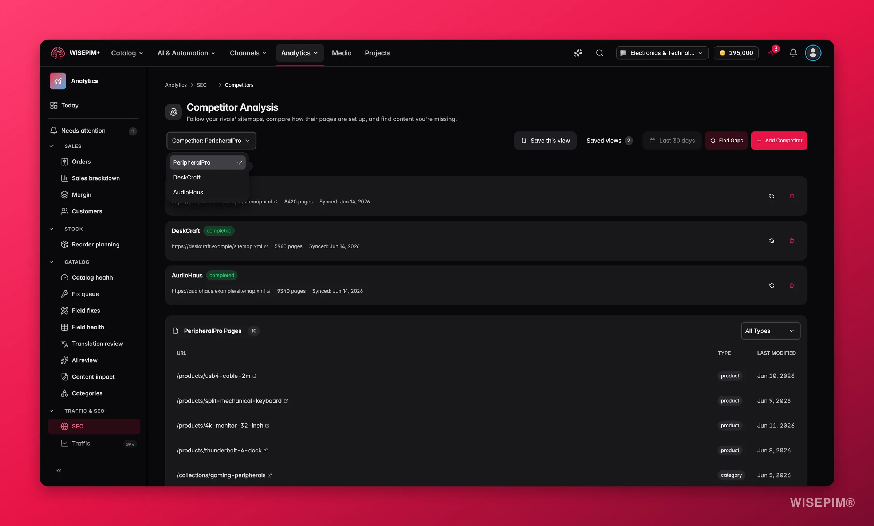874x526 pixels.
Task: Open external link for usb4-cable-2m
Action: (x=255, y=376)
